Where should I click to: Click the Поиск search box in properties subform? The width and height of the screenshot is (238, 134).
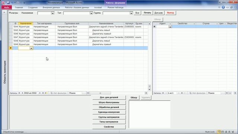pos(216,93)
